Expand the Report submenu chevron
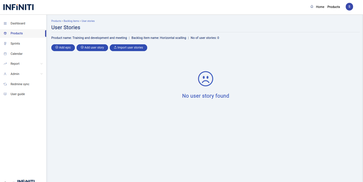 click(41, 64)
